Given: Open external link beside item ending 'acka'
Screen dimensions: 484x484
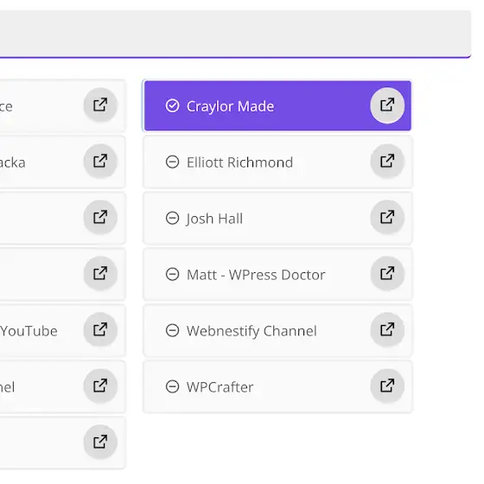Looking at the screenshot, I should coord(100,162).
